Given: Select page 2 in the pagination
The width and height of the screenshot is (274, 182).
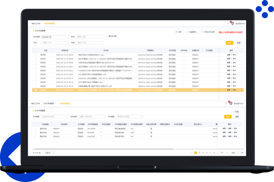Looking at the screenshot, I should (199, 153).
